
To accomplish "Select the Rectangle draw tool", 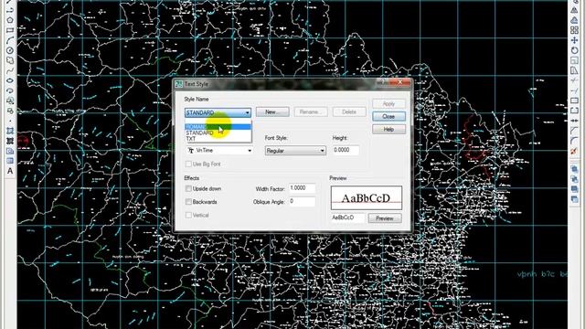I will pos(10,30).
